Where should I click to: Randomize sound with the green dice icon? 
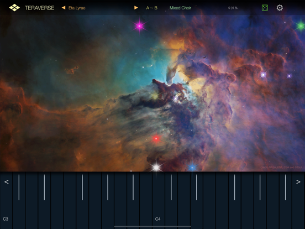pyautogui.click(x=265, y=8)
